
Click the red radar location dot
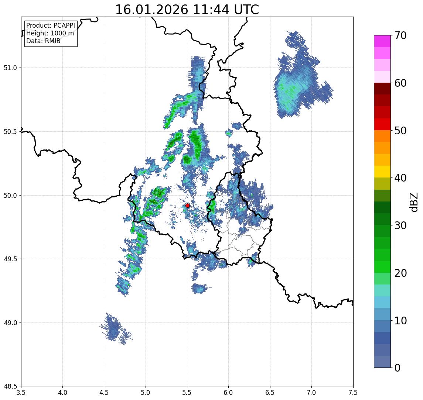pyautogui.click(x=188, y=206)
